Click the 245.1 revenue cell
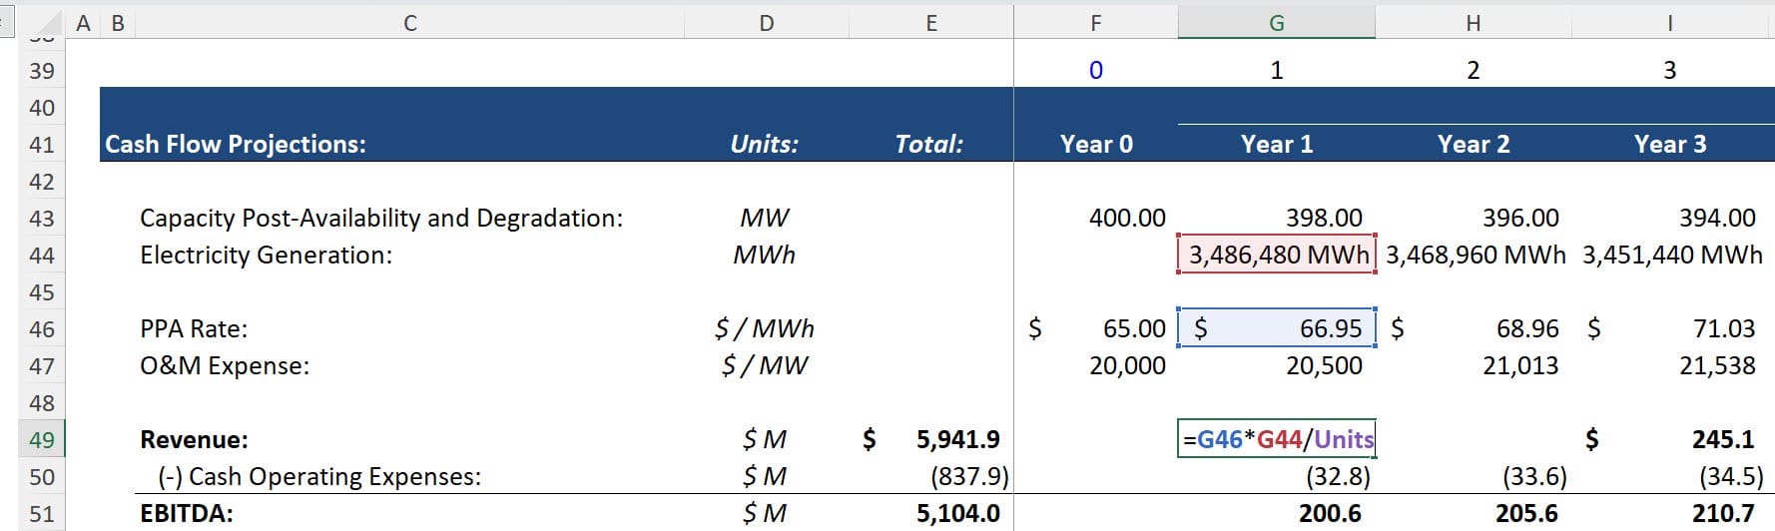This screenshot has height=531, width=1775. pos(1672,440)
